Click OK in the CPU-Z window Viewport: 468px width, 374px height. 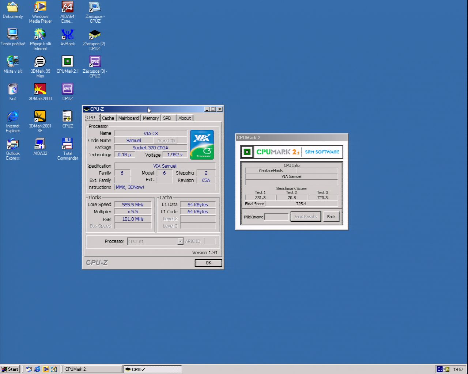[208, 263]
